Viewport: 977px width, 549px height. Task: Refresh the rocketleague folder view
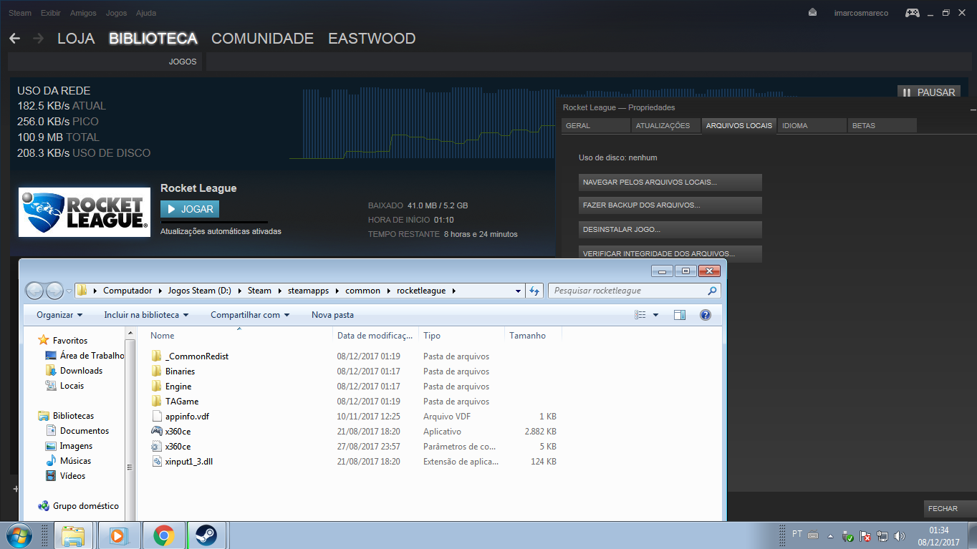[534, 291]
